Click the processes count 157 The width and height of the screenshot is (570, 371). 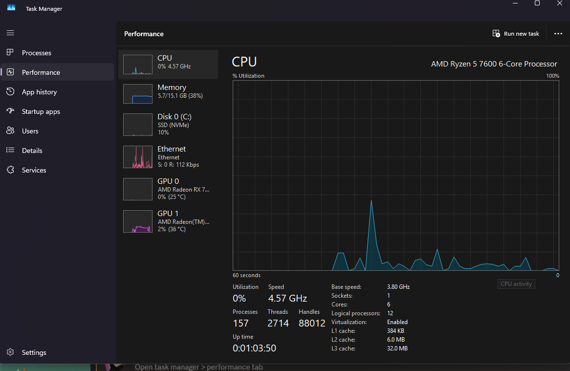point(241,323)
